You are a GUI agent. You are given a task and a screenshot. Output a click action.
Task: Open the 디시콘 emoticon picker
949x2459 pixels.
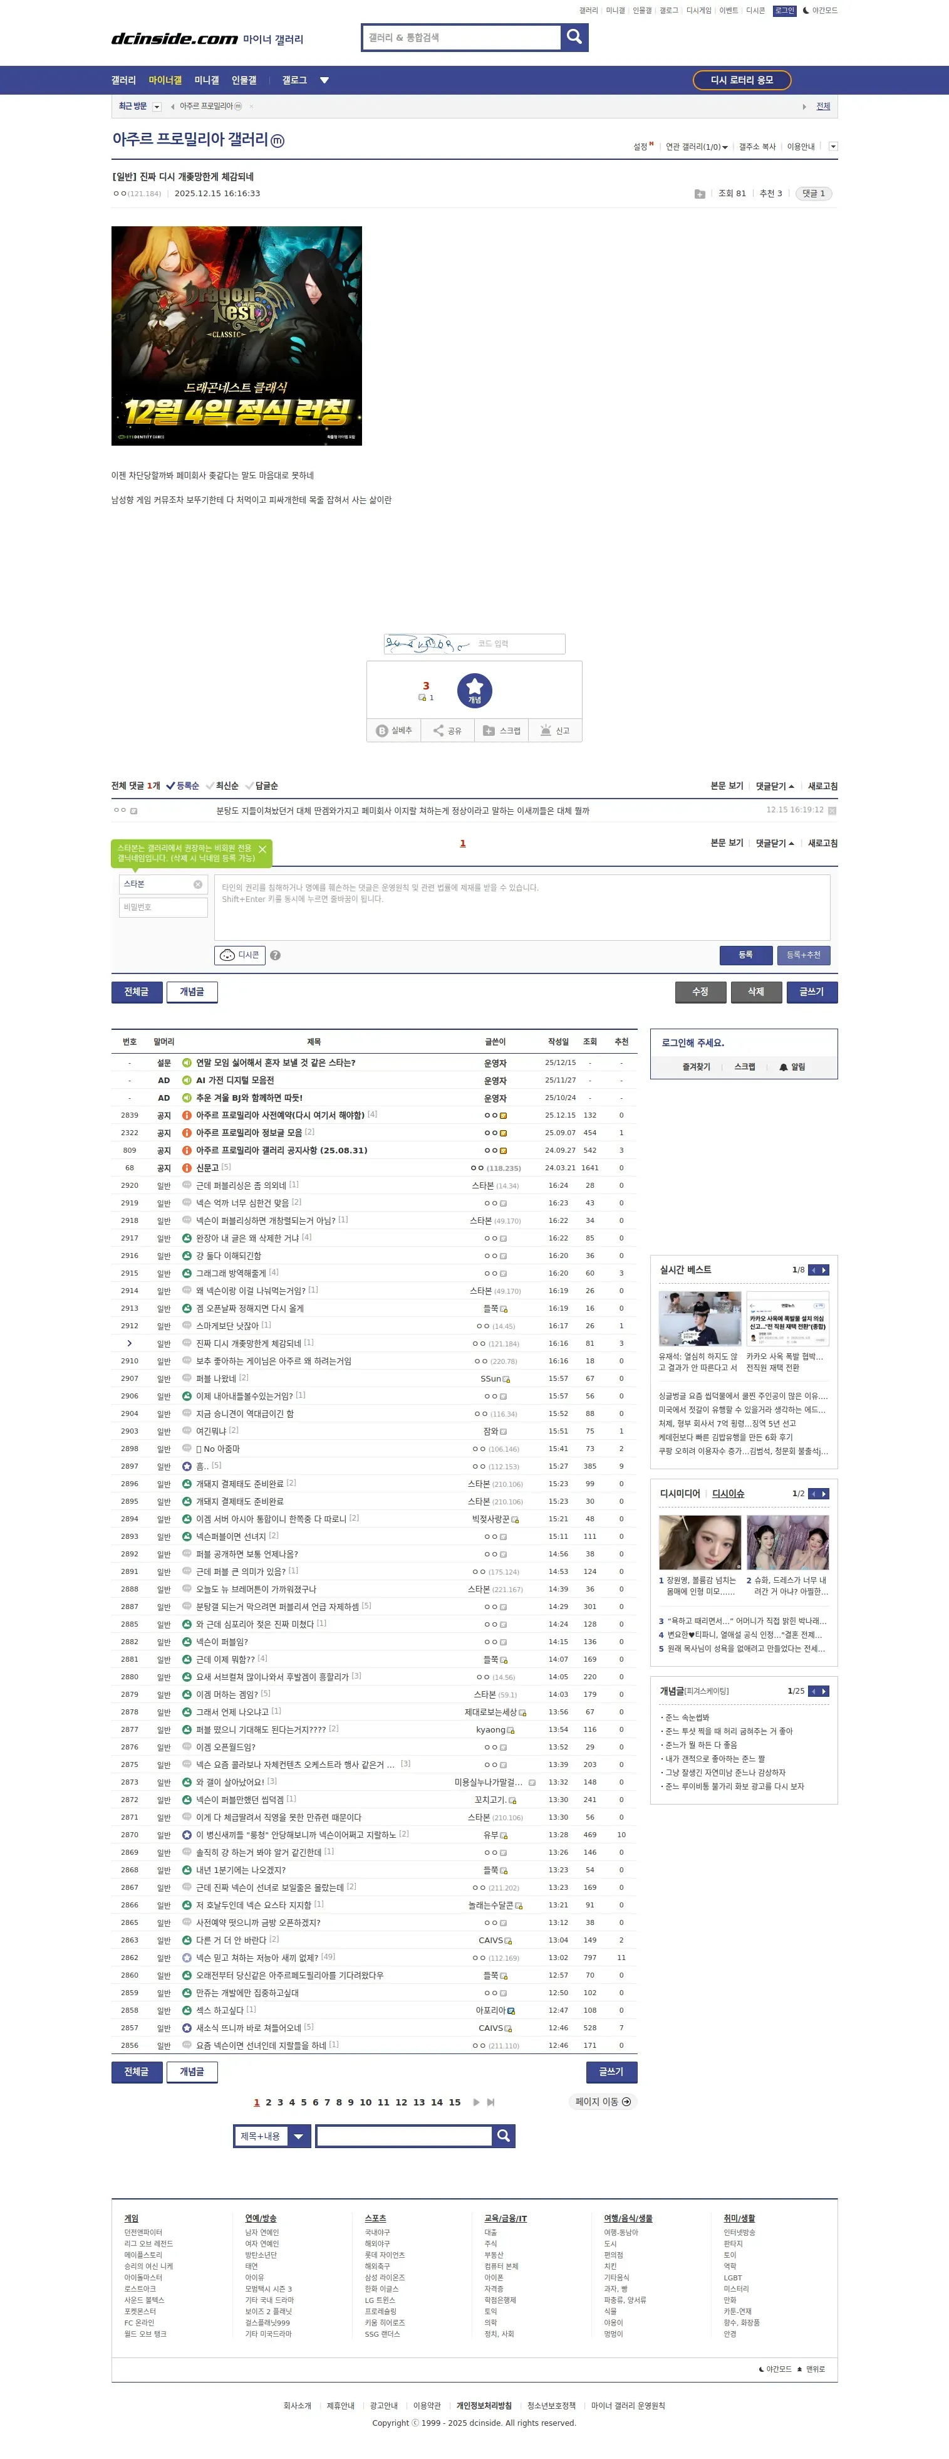coord(239,955)
